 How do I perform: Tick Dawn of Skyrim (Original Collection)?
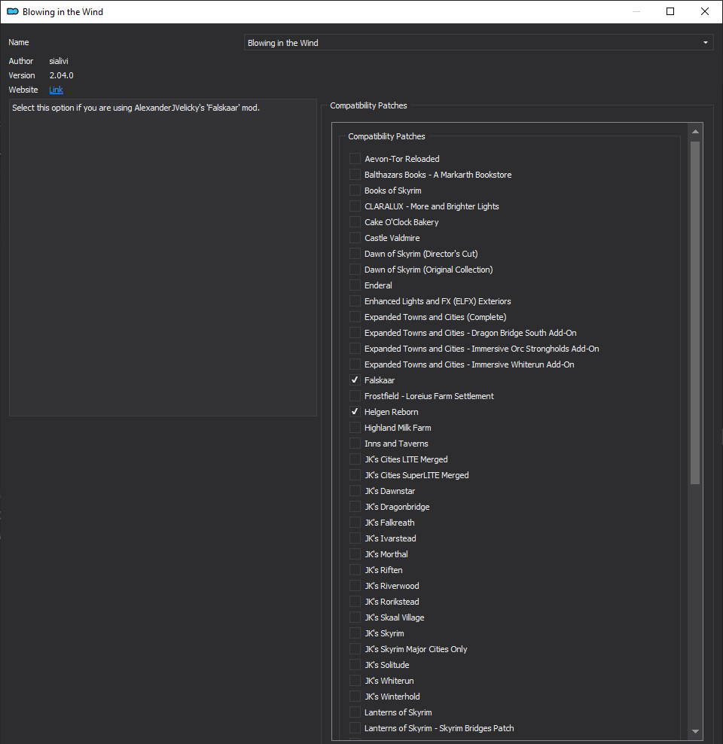pyautogui.click(x=355, y=270)
